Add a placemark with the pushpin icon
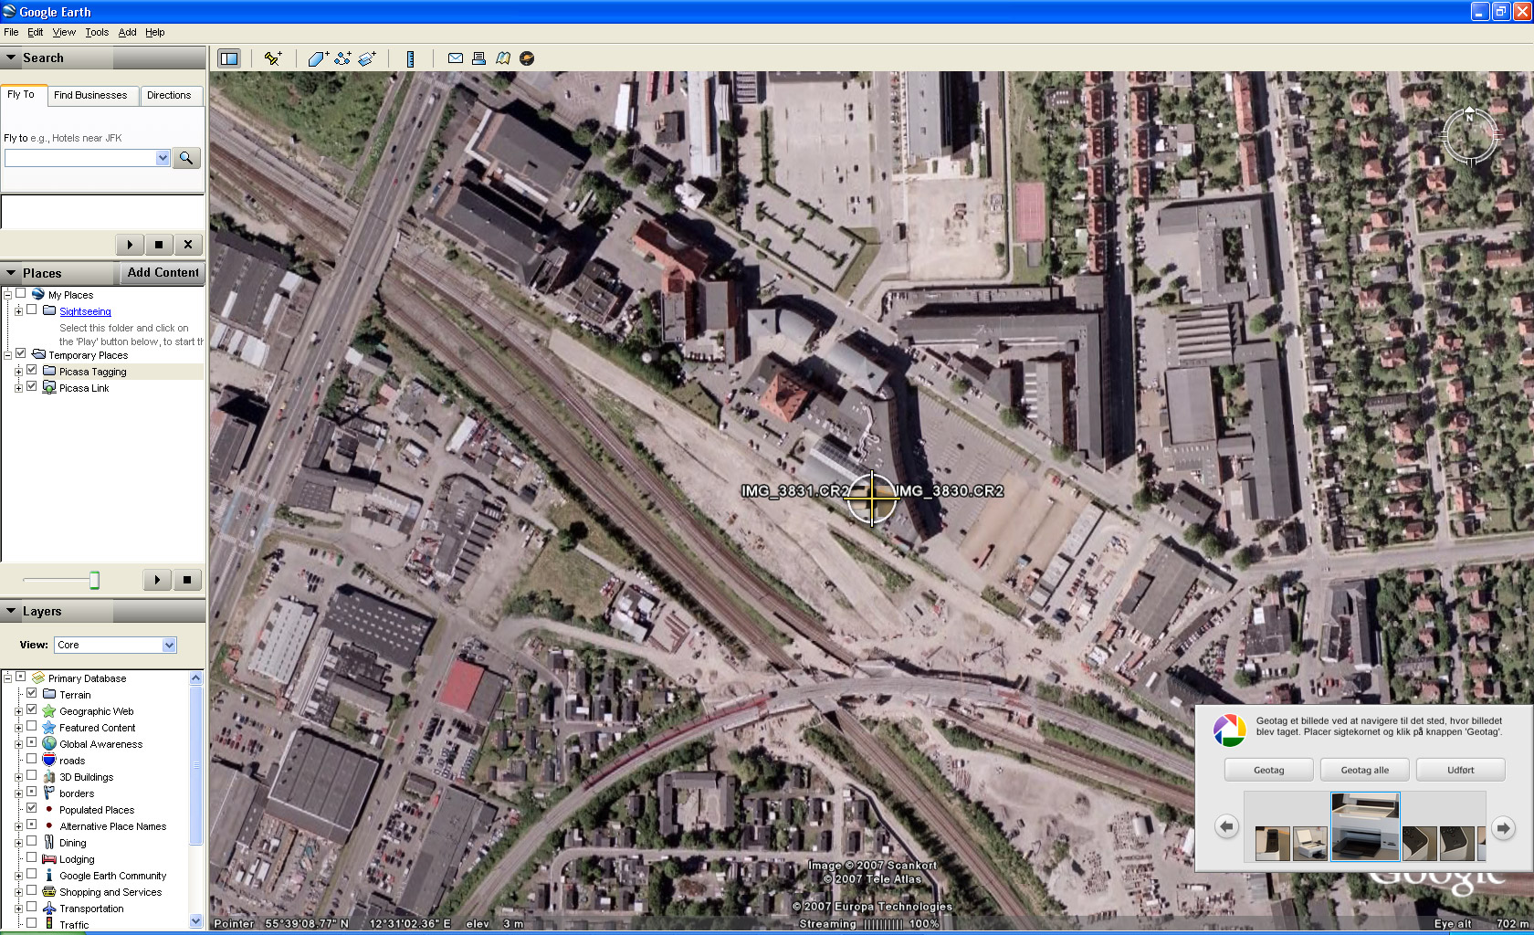The width and height of the screenshot is (1534, 935). pyautogui.click(x=272, y=58)
